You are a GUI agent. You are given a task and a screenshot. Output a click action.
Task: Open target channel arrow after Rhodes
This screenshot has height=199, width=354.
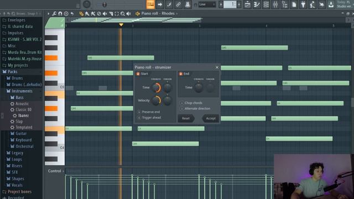pyautogui.click(x=177, y=13)
